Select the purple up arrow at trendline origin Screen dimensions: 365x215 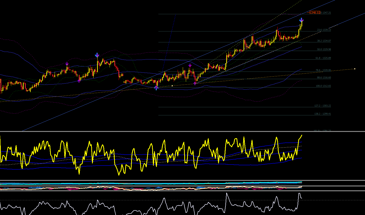pos(195,83)
